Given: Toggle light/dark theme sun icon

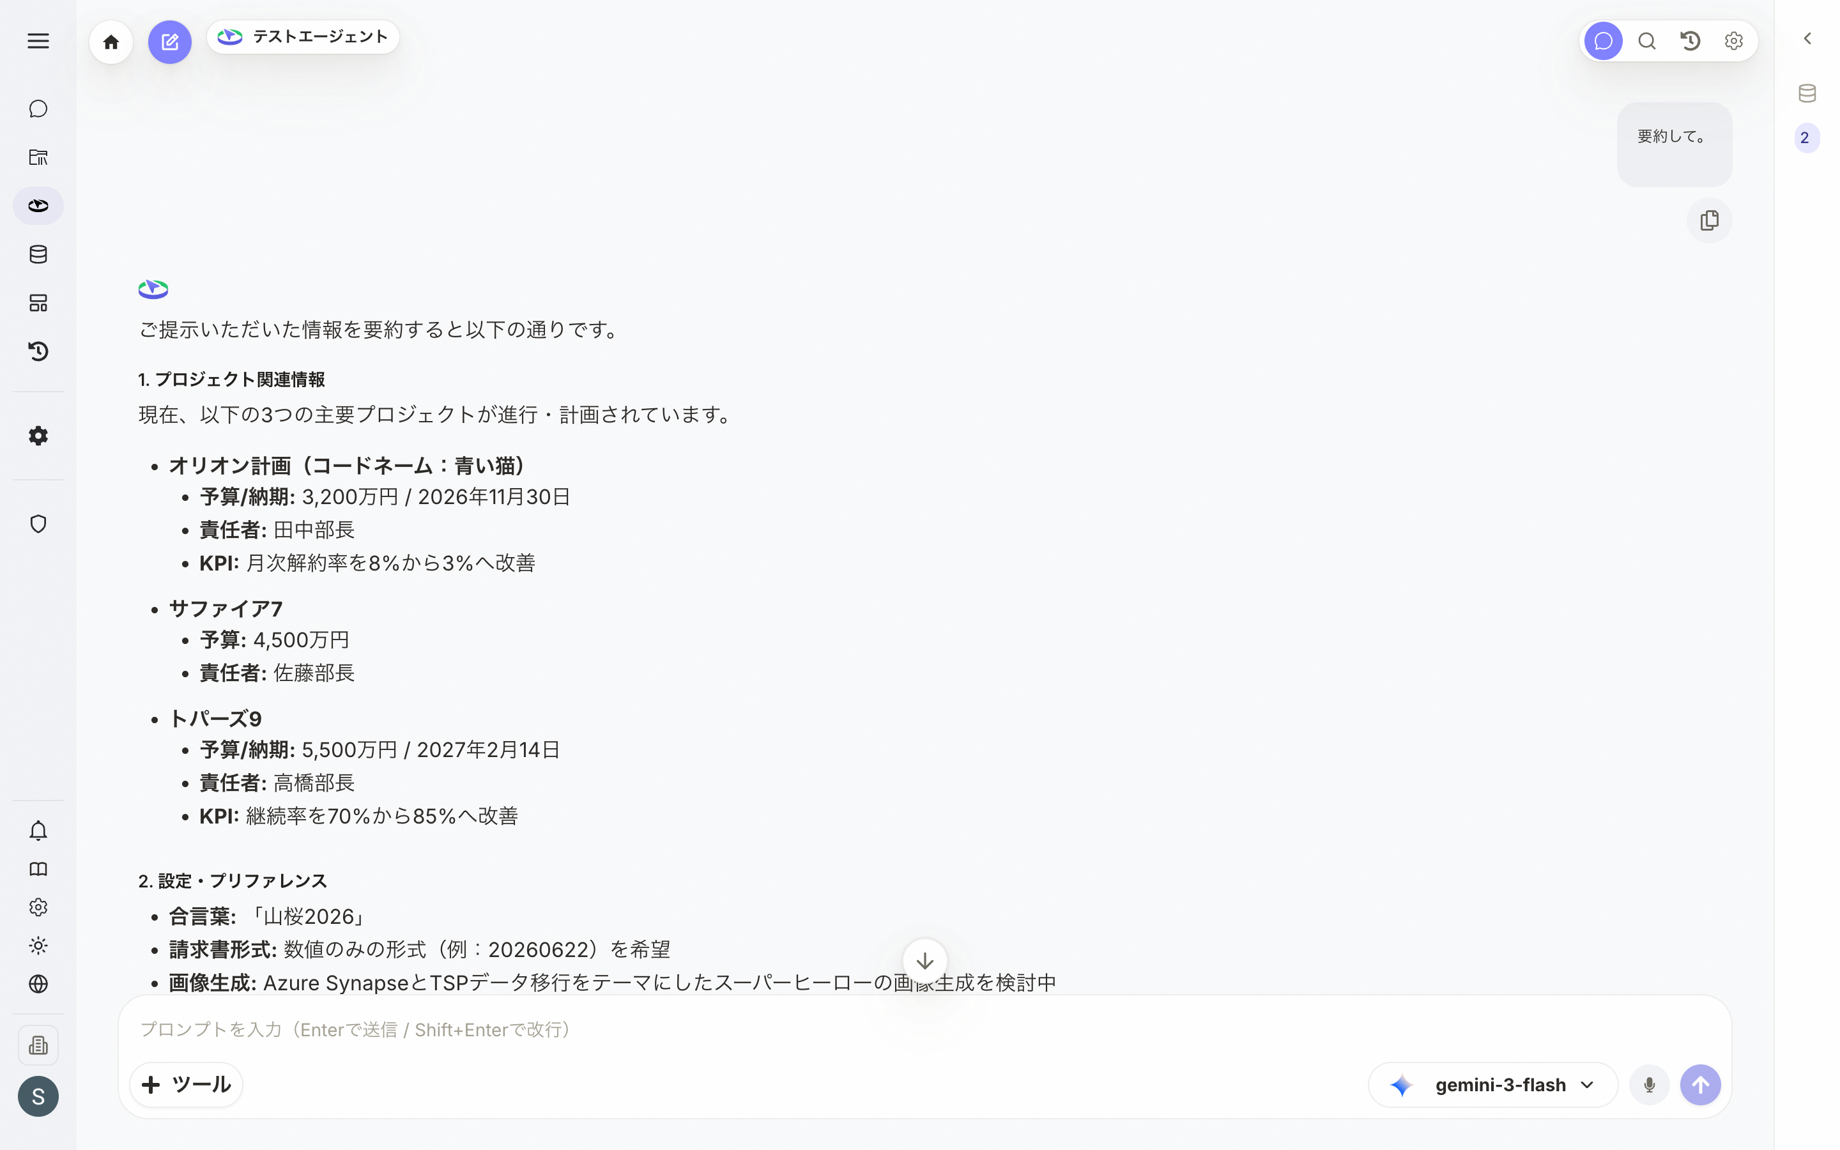Looking at the screenshot, I should 38,946.
